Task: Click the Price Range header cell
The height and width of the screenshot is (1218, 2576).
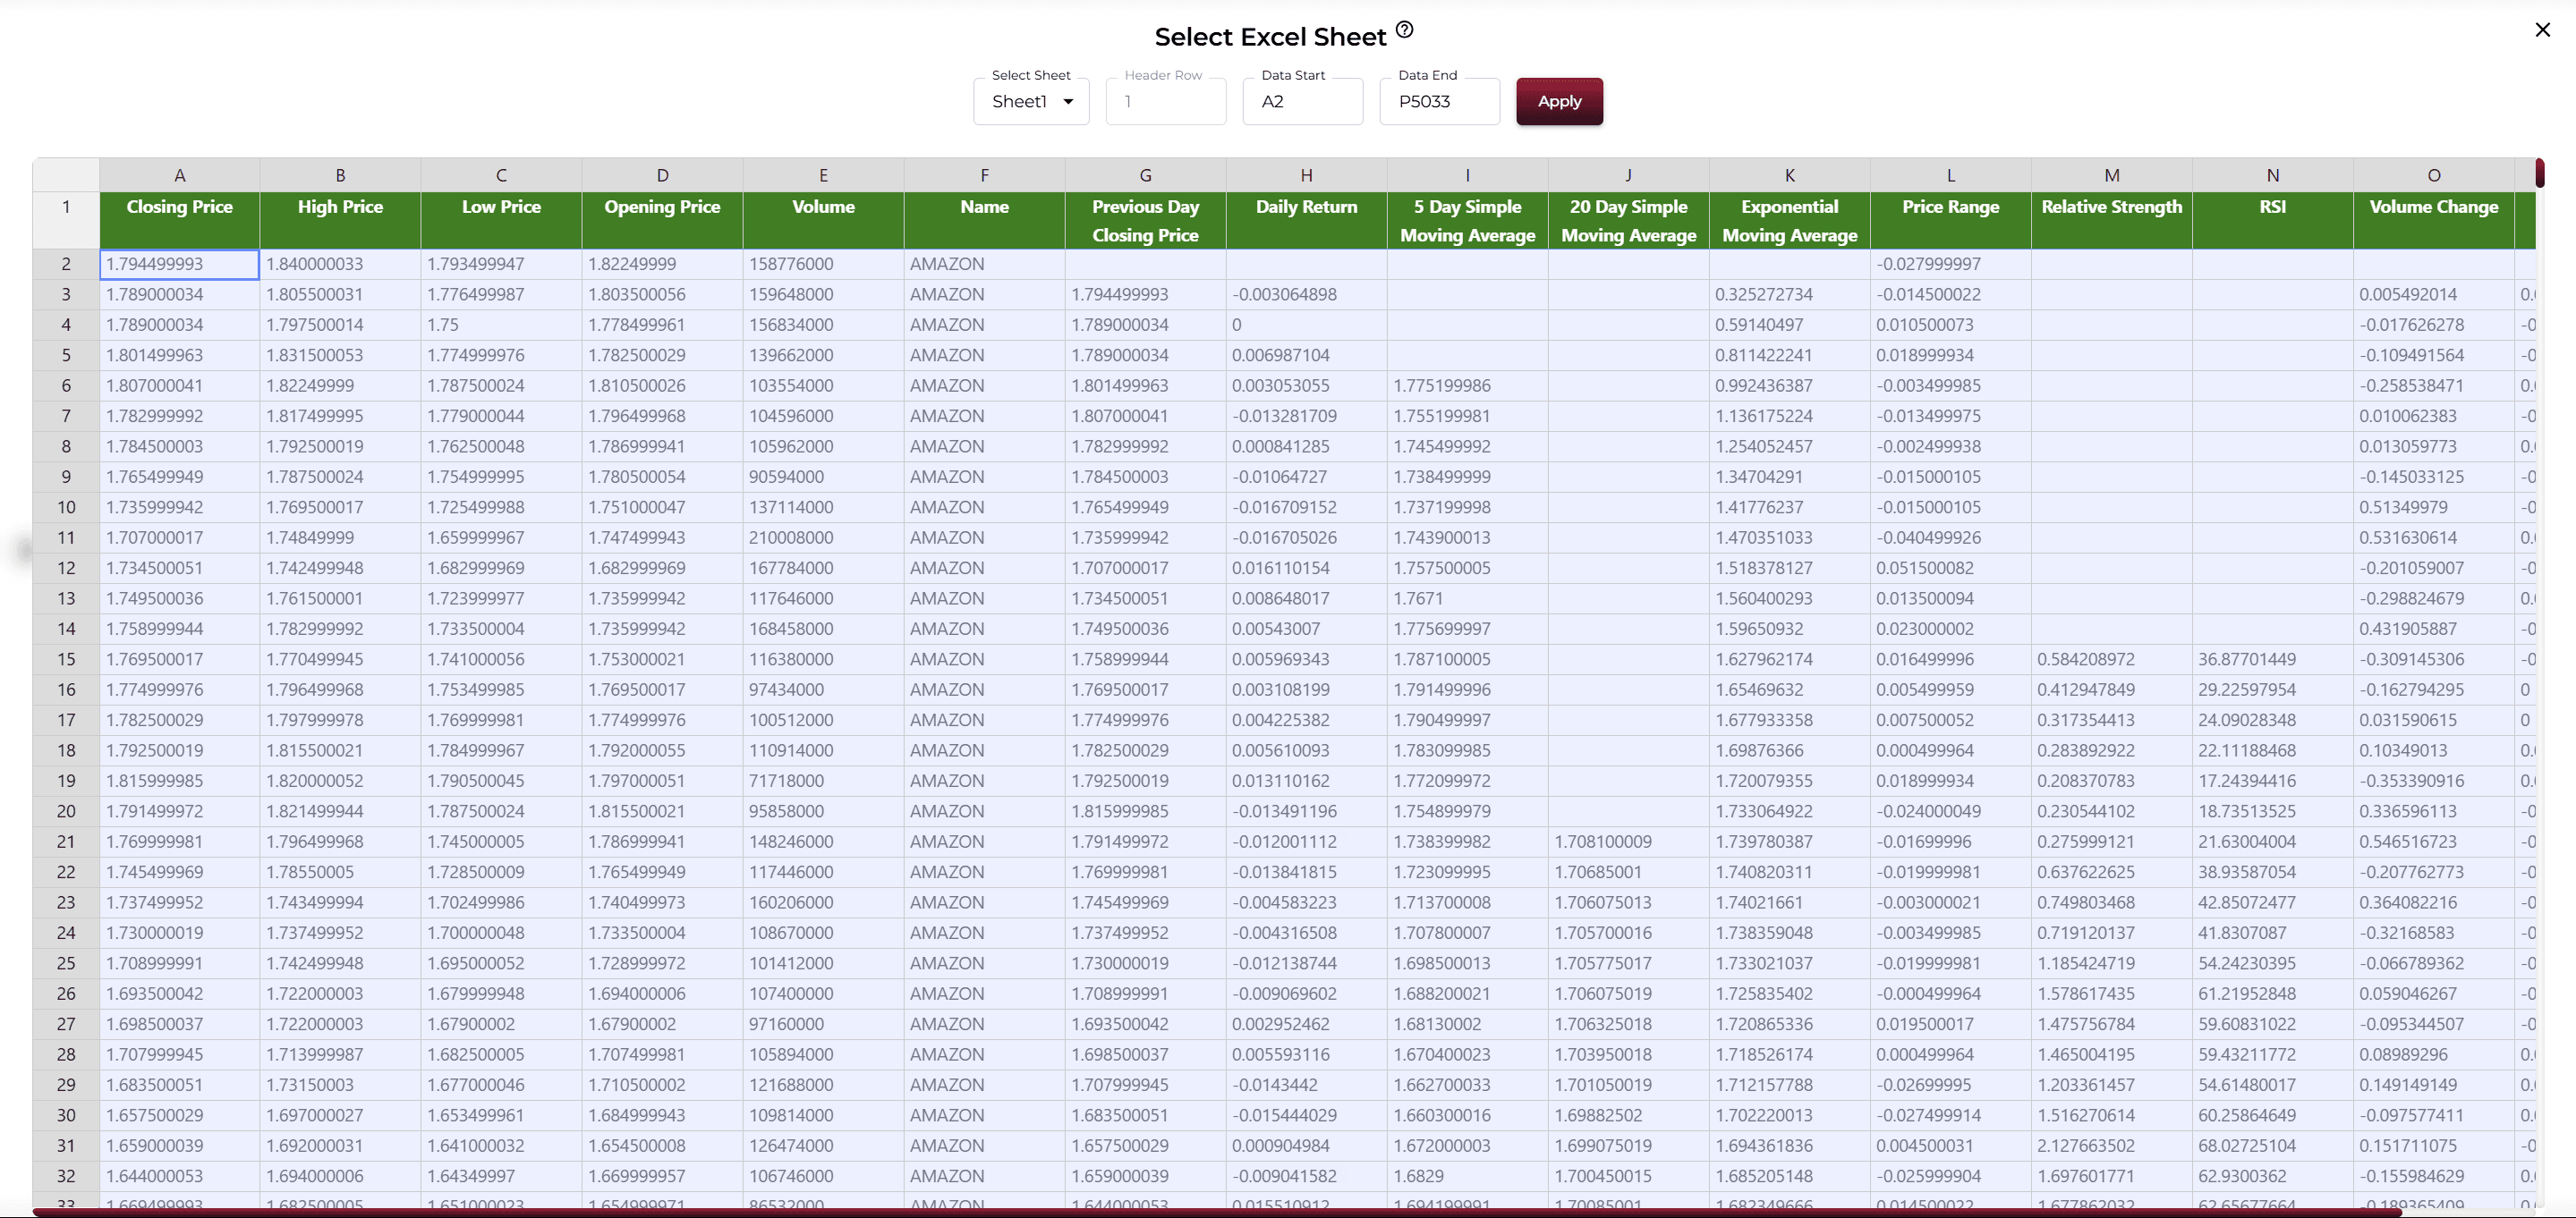Action: coord(1951,220)
